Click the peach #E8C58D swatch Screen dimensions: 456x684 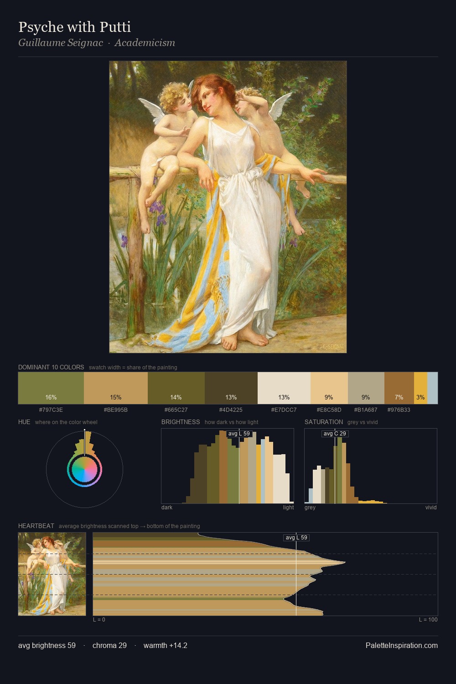tap(329, 388)
